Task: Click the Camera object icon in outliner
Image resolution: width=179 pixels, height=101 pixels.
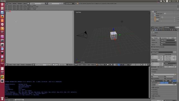Action: coord(155,17)
